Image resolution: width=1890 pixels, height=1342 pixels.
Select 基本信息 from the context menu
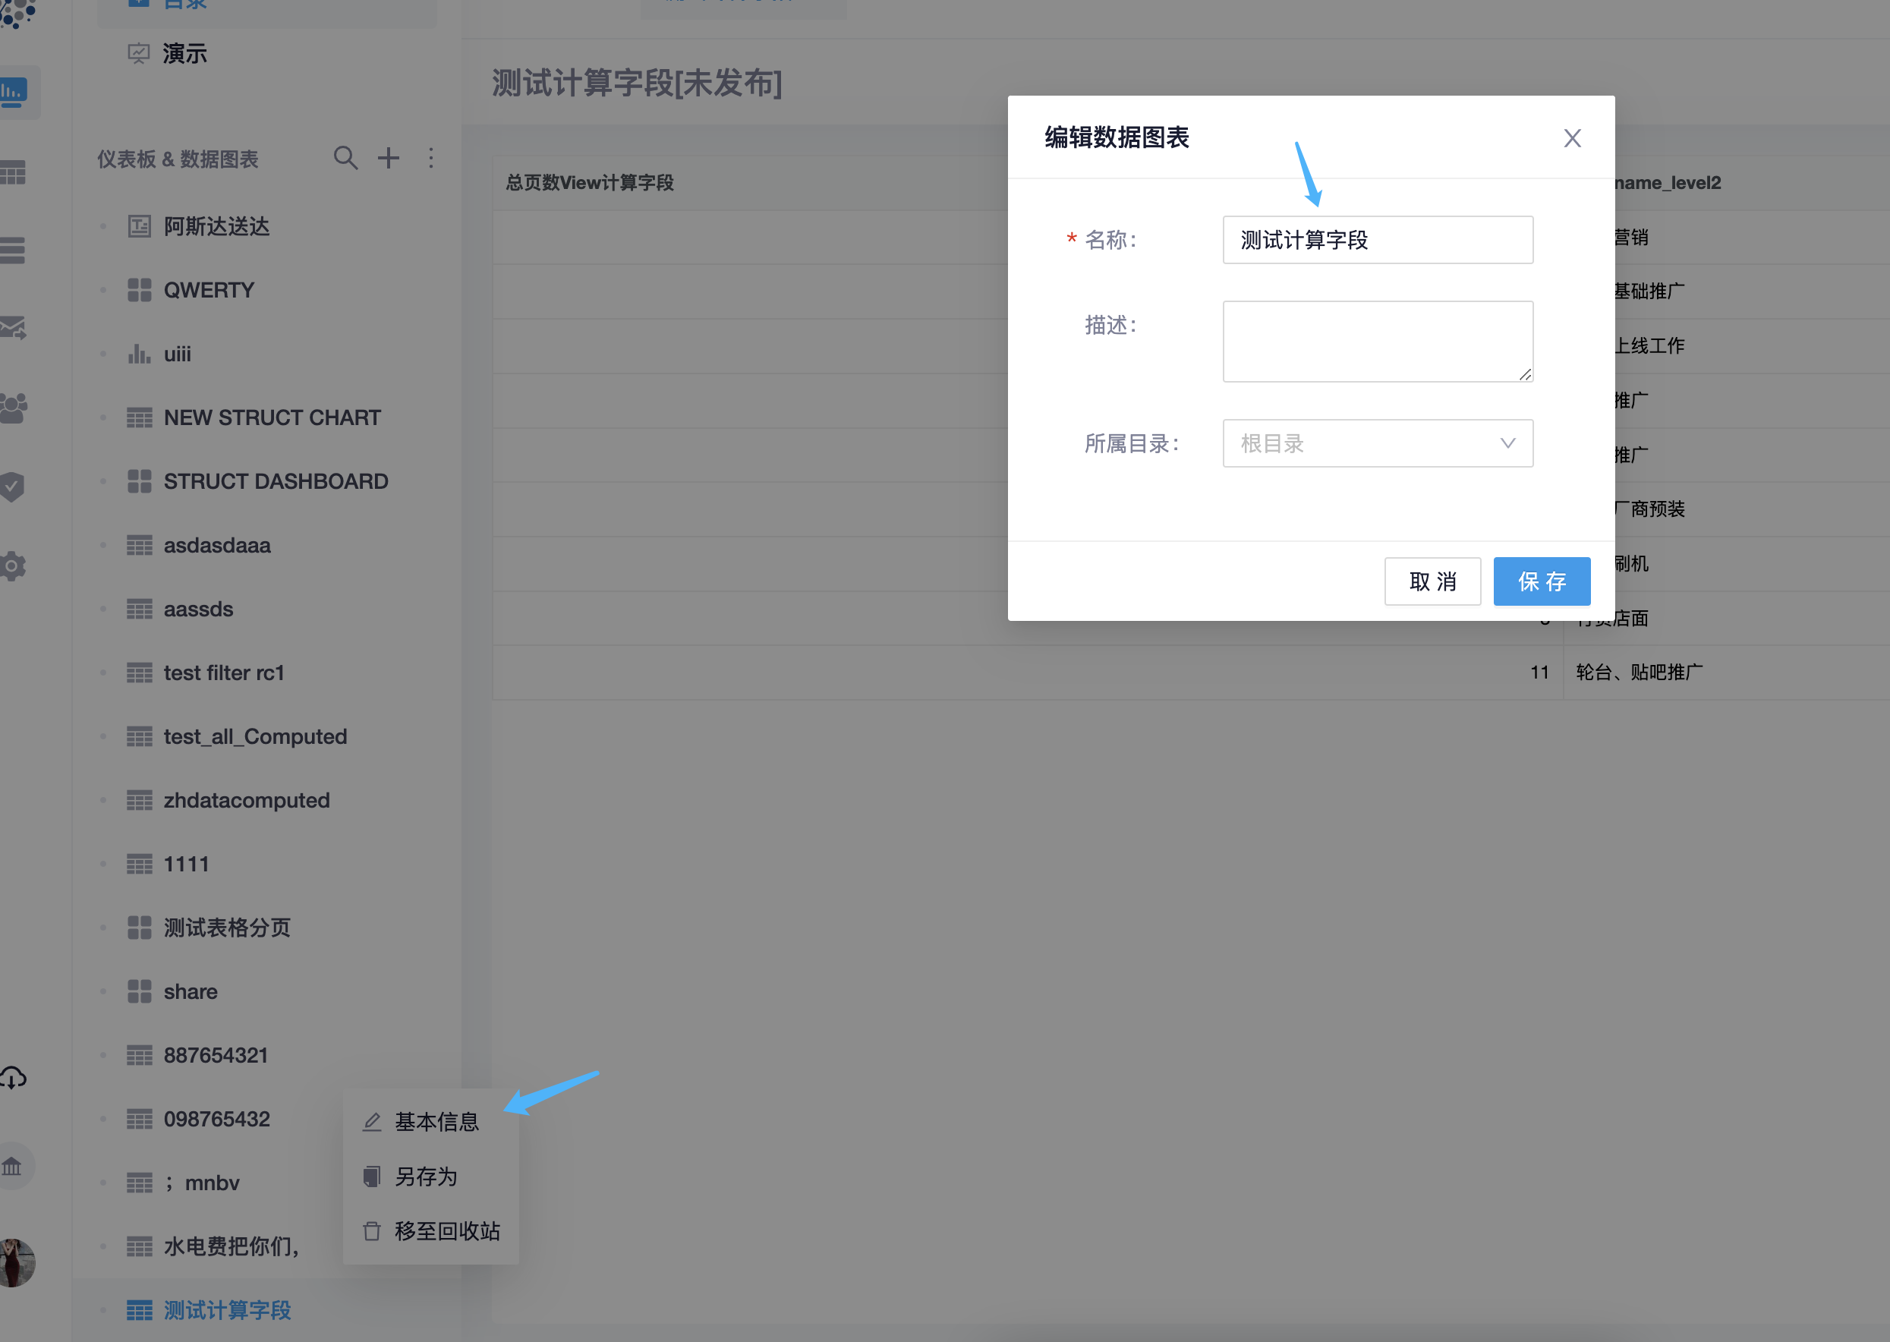pos(439,1121)
